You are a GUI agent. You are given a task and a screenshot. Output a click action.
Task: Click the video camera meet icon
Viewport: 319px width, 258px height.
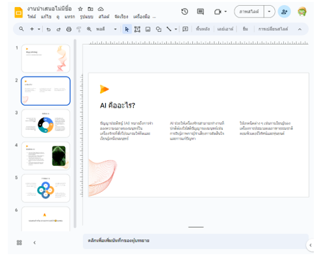point(218,12)
